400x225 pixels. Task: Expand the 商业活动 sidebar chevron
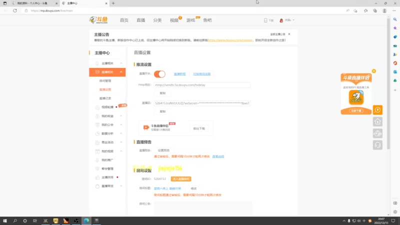click(x=121, y=142)
